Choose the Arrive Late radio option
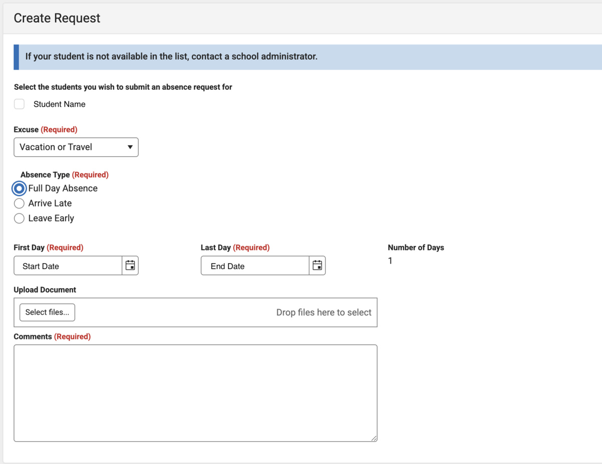 tap(19, 203)
